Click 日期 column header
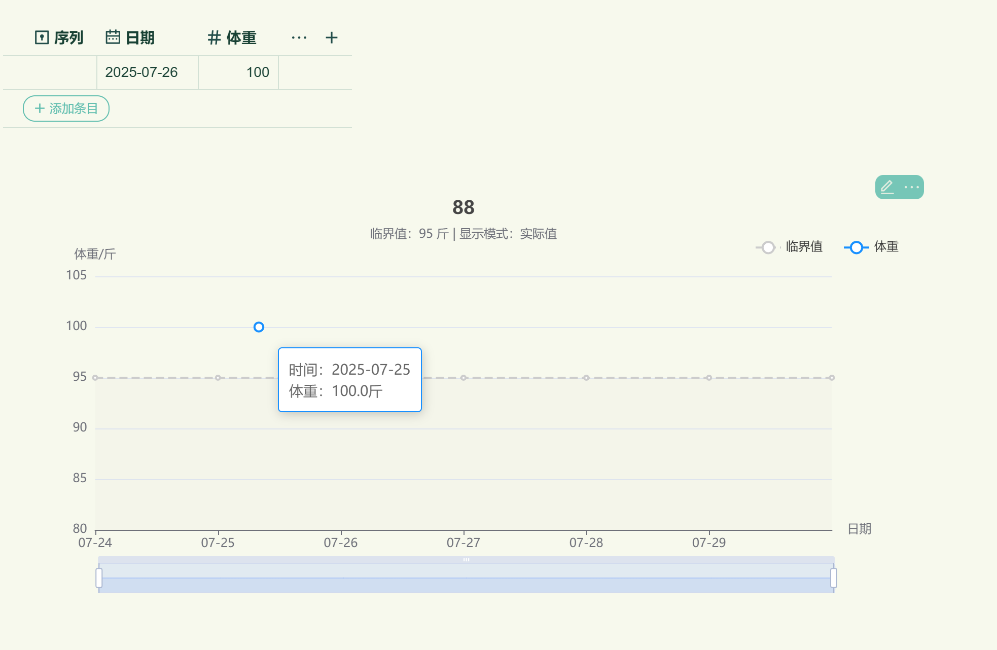997x650 pixels. pos(139,38)
